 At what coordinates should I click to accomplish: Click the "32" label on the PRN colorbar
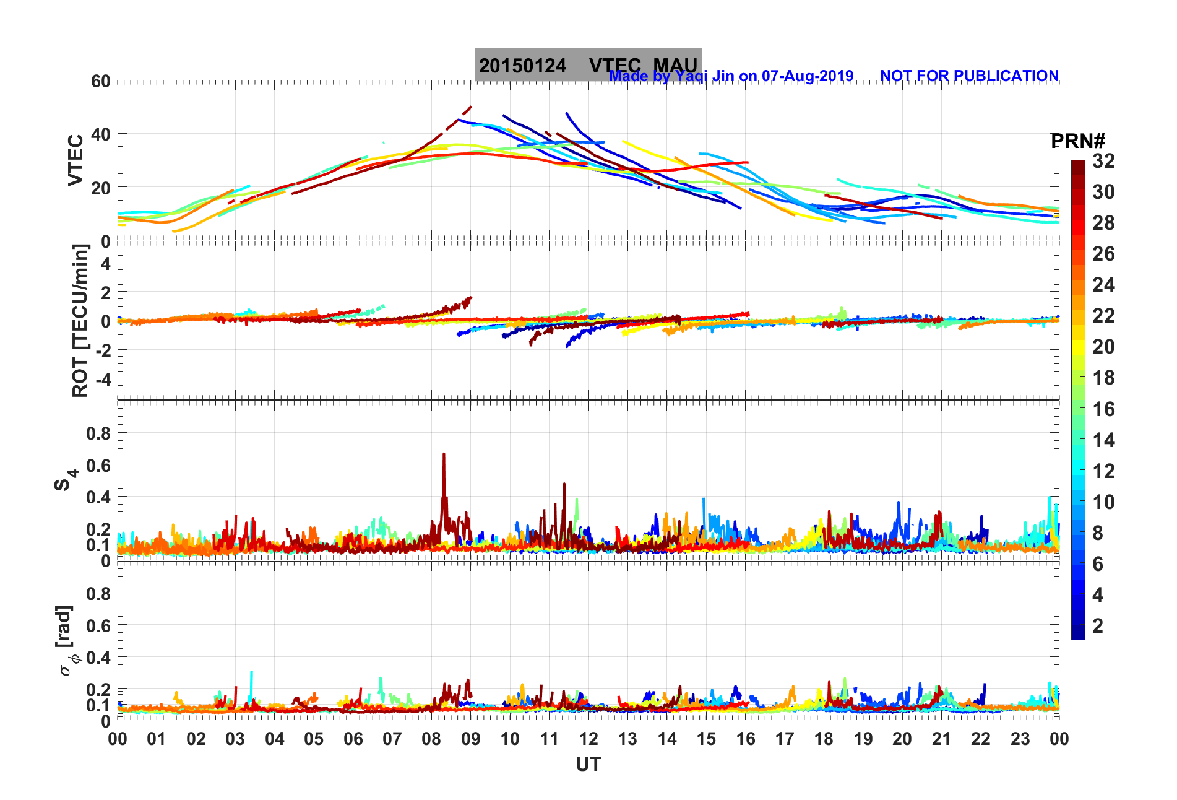click(1103, 161)
